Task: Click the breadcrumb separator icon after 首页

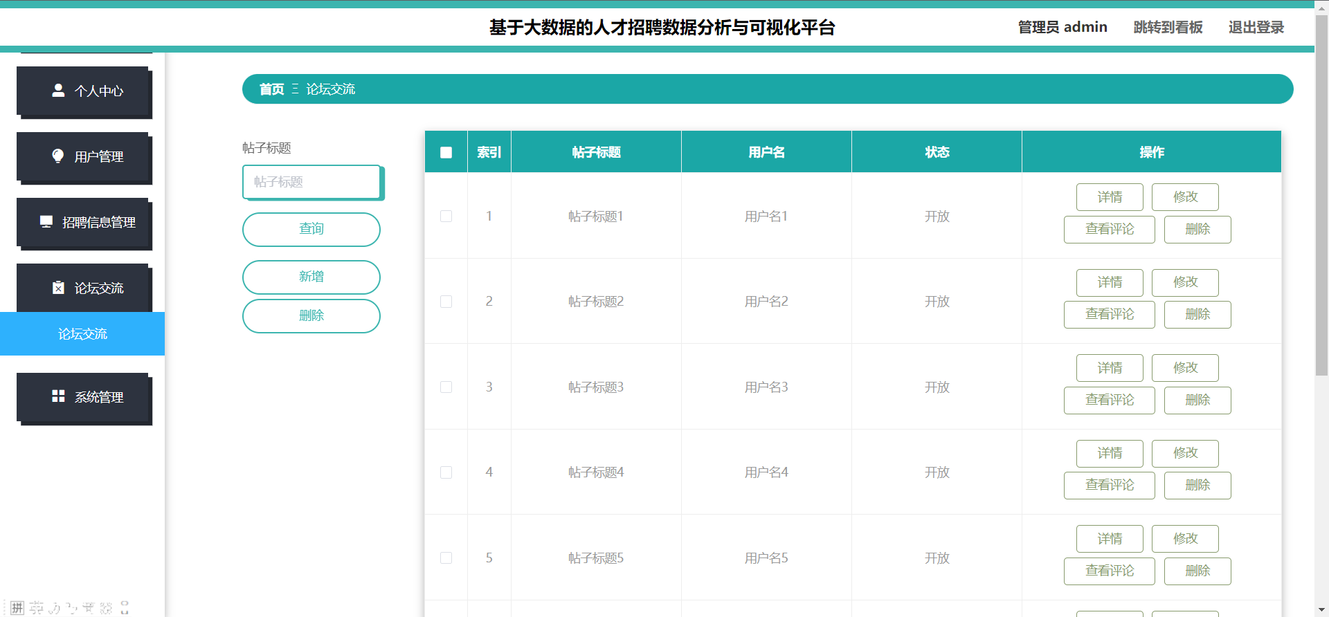Action: pos(295,89)
